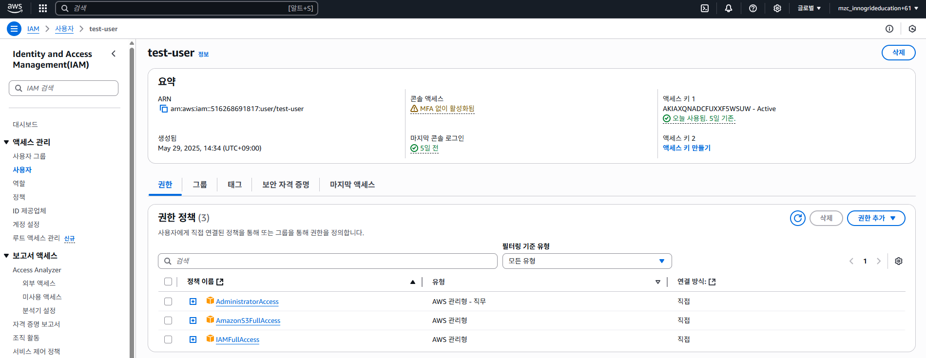Open 루트 액세스 관리 nav item
This screenshot has width=926, height=358.
36,238
